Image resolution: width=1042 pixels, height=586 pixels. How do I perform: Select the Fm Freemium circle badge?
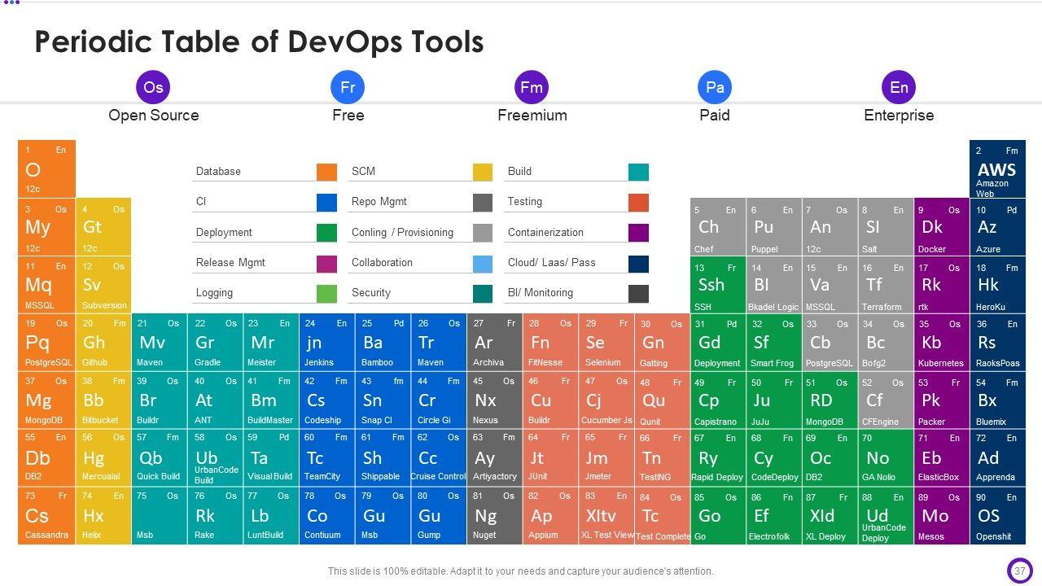pyautogui.click(x=532, y=87)
